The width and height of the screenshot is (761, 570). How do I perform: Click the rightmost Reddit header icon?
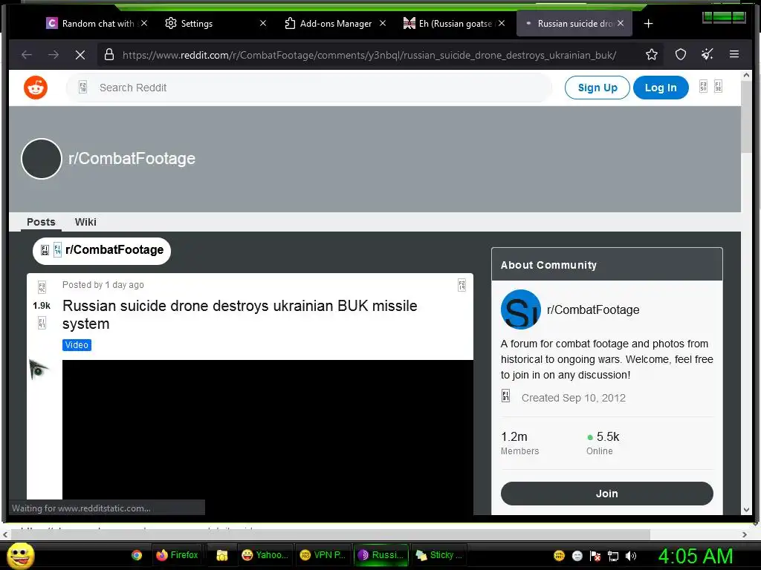(719, 87)
